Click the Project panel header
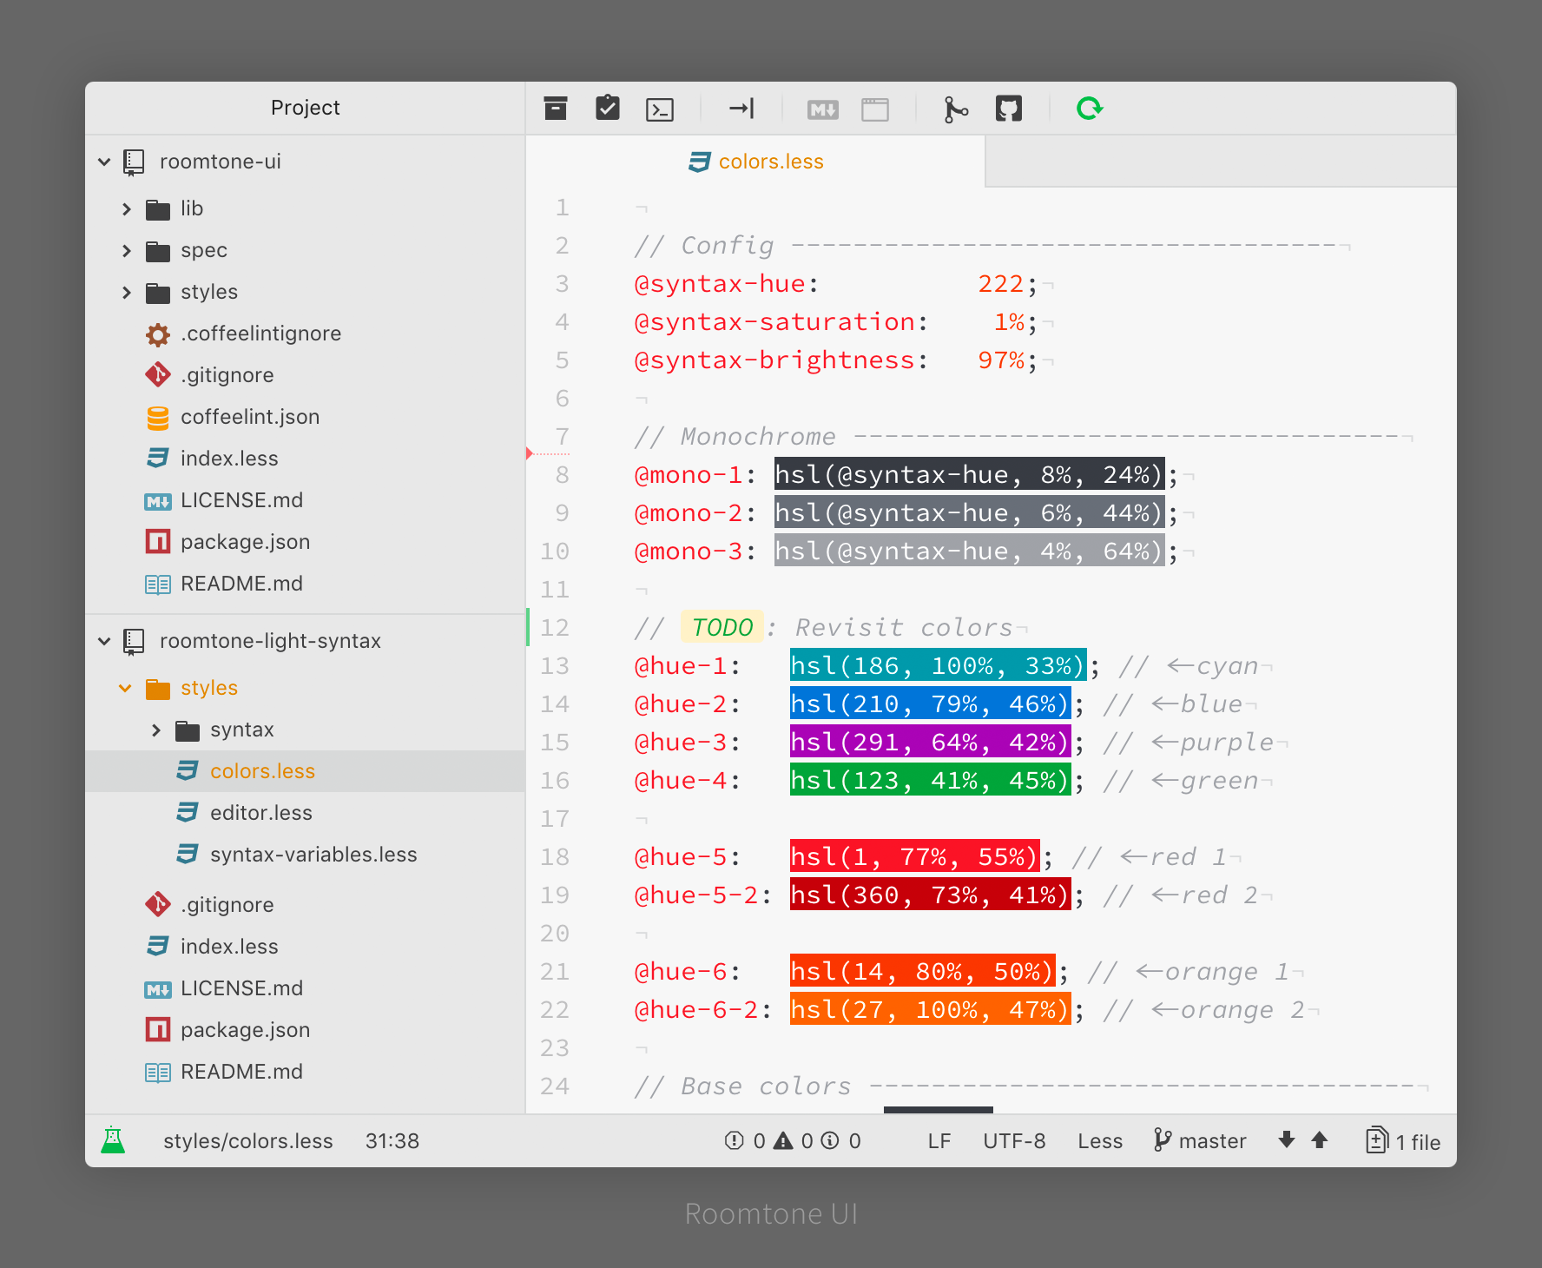The height and width of the screenshot is (1268, 1542). (305, 108)
